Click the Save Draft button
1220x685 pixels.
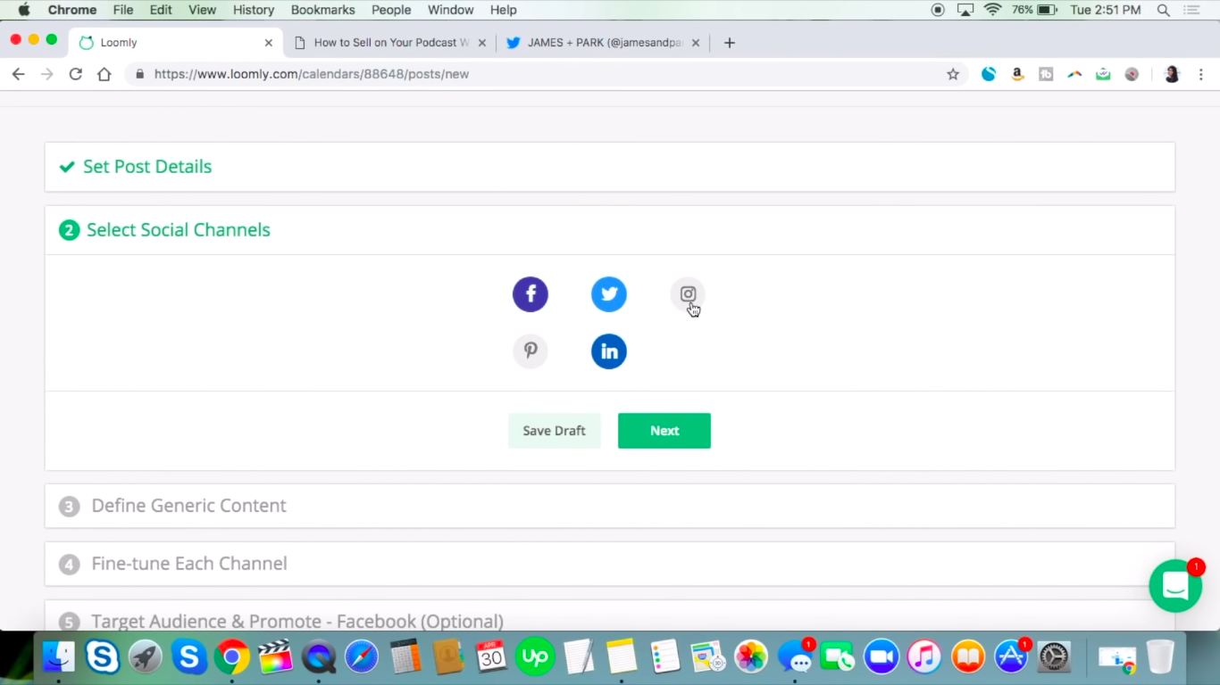click(x=555, y=431)
